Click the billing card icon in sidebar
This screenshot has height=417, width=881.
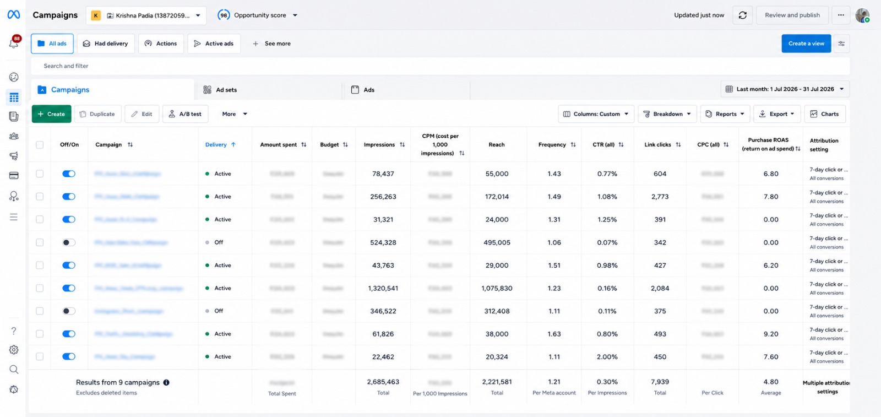(x=14, y=176)
